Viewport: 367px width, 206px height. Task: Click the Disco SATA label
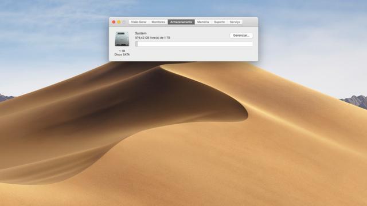pyautogui.click(x=122, y=54)
